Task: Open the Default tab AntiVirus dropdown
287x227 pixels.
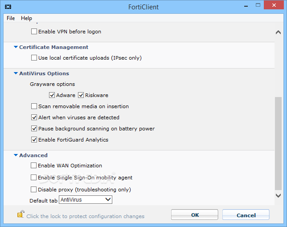Action: (86, 199)
